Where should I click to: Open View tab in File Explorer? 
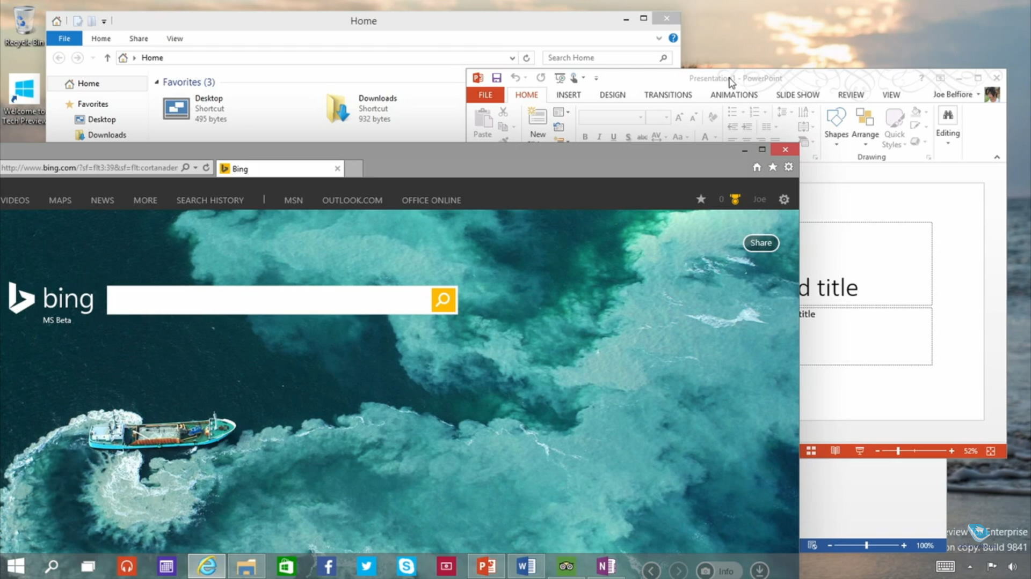pos(175,39)
